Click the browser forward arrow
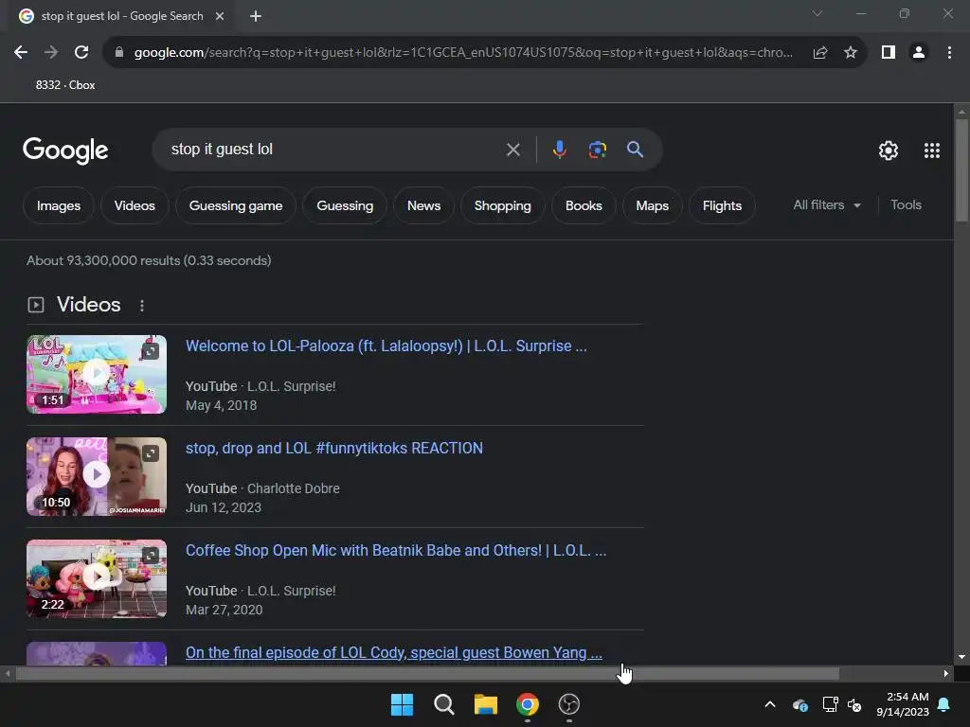This screenshot has height=727, width=970. coord(51,53)
